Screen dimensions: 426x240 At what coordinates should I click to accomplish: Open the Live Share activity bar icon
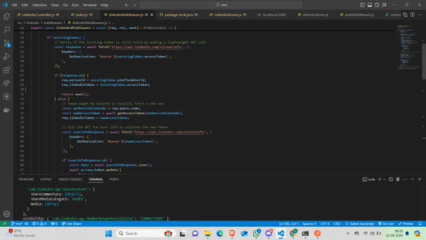coord(6,83)
